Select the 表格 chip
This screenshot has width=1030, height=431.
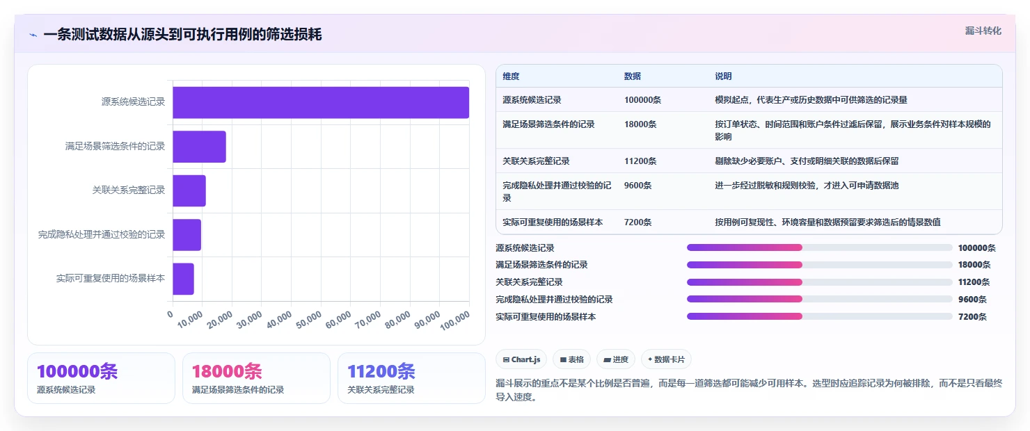pyautogui.click(x=571, y=359)
